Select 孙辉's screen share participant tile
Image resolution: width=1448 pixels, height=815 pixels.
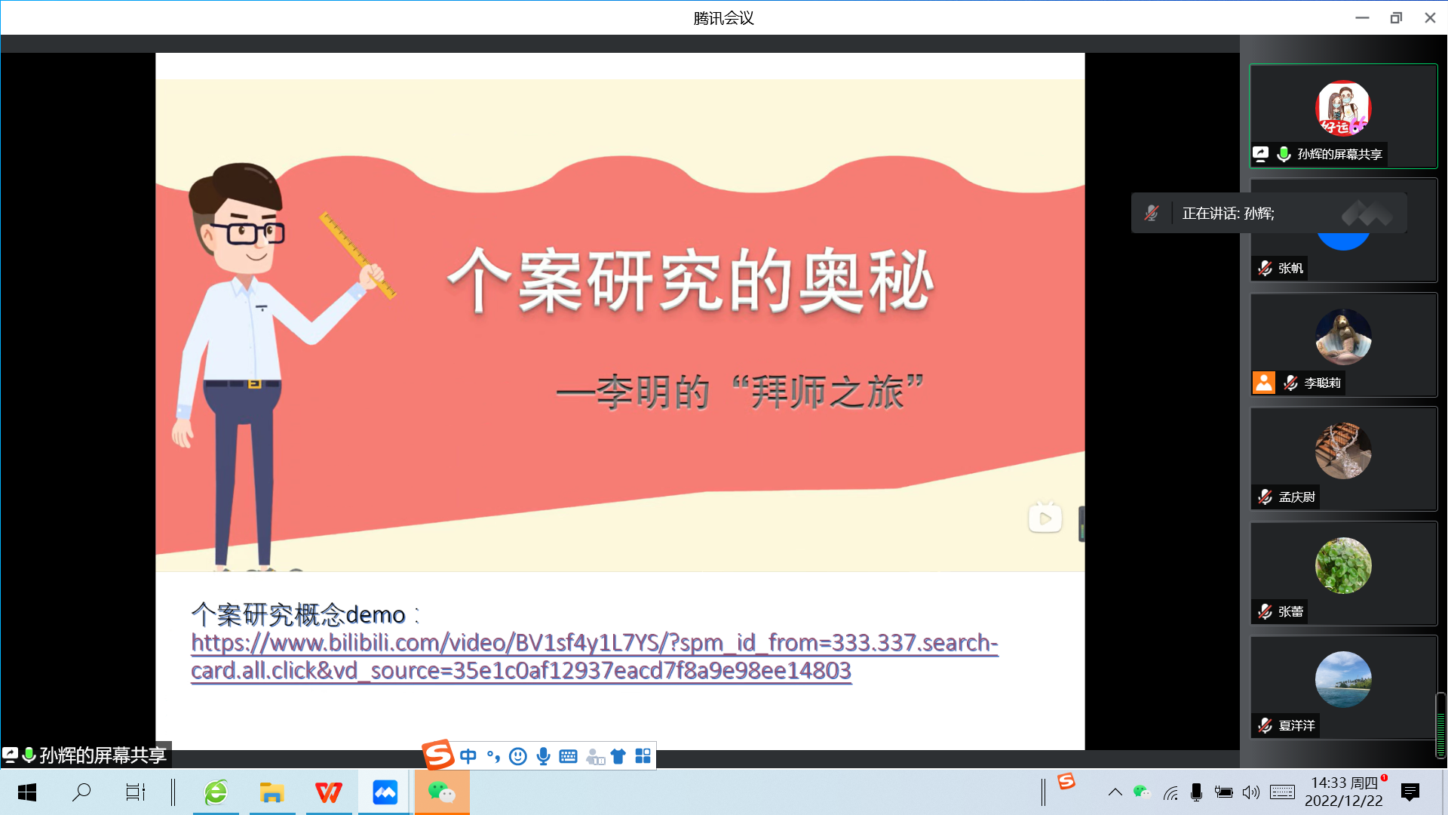1342,115
